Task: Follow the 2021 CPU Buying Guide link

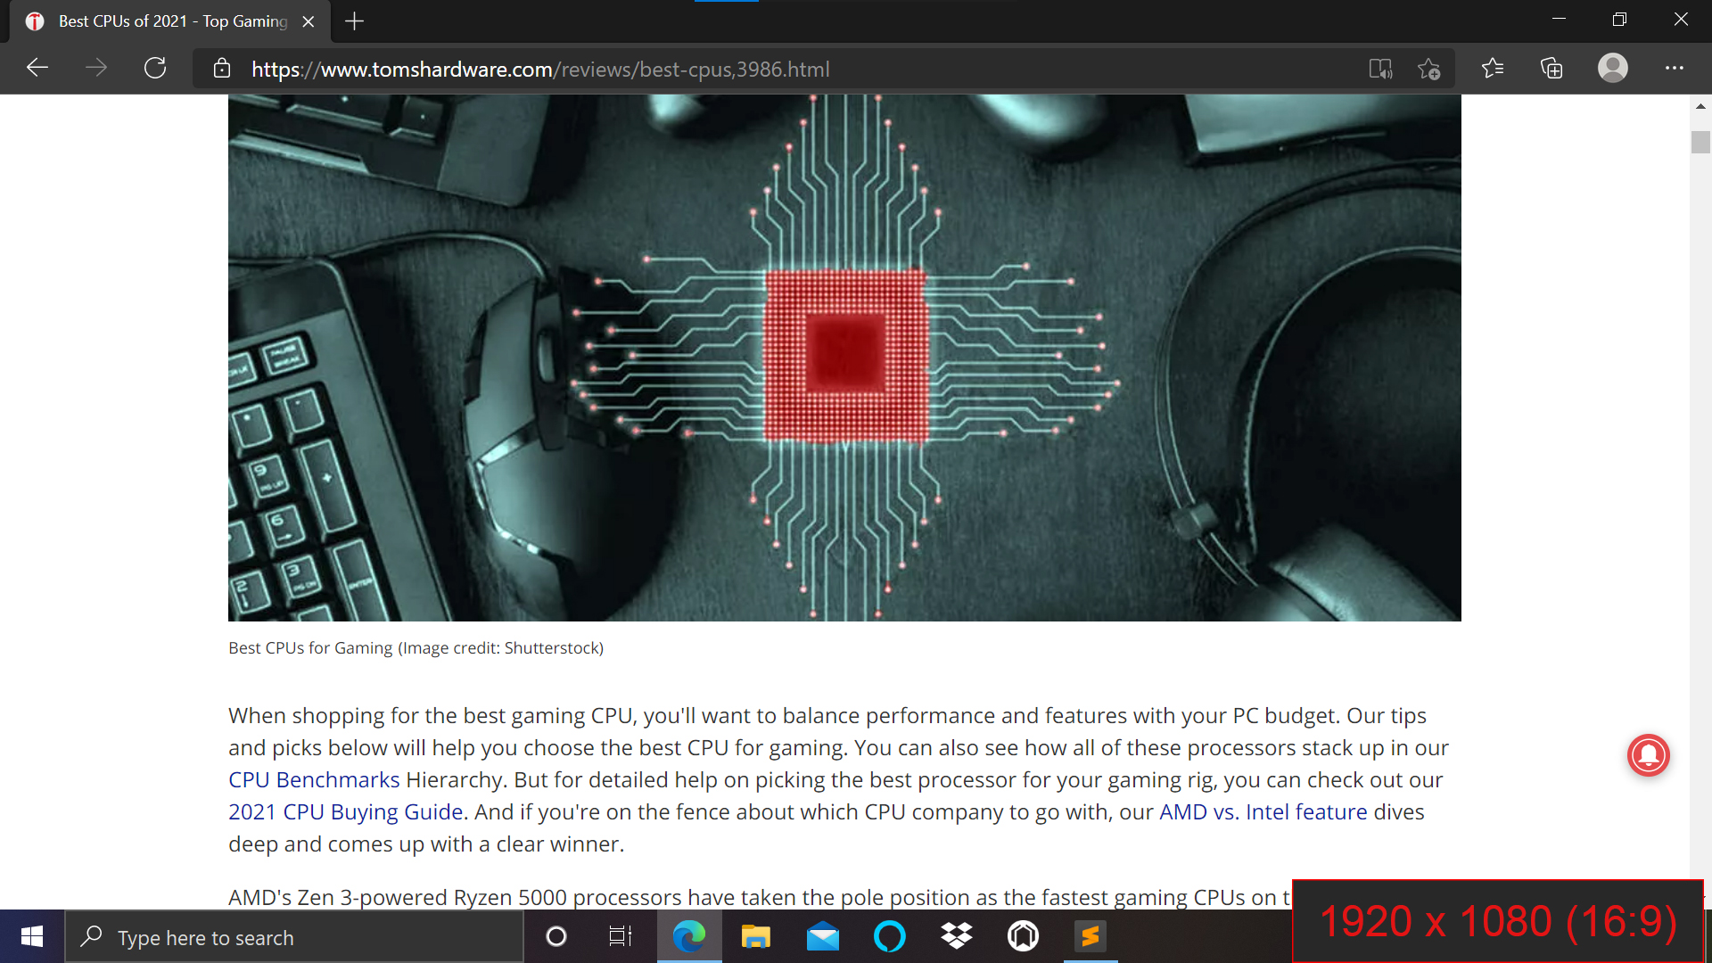Action: 345,812
